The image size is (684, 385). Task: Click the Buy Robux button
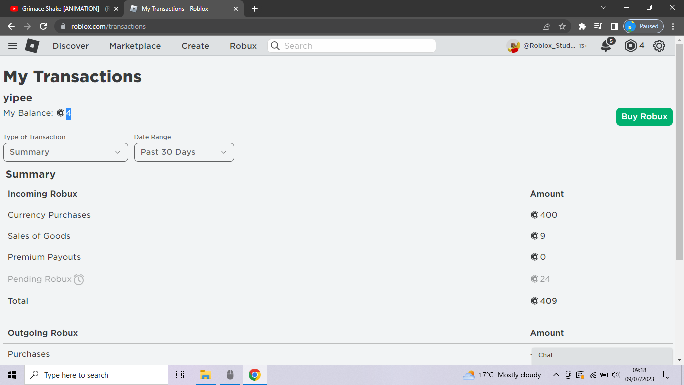point(644,116)
